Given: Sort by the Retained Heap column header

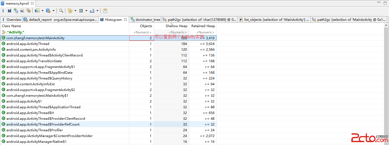Looking at the screenshot, I should 203,26.
